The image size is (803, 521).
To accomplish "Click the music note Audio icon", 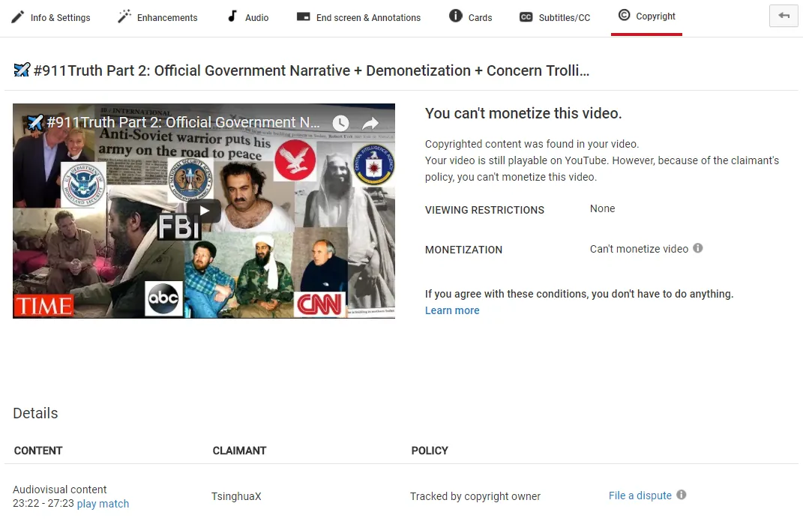I will point(232,16).
